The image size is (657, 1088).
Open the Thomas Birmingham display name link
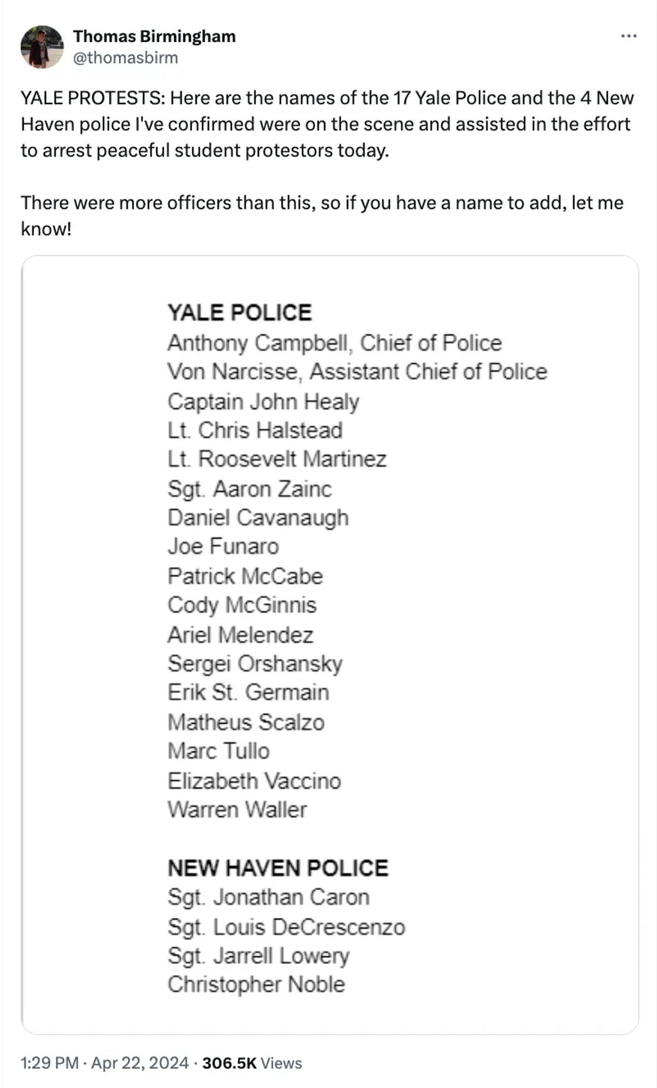154,36
